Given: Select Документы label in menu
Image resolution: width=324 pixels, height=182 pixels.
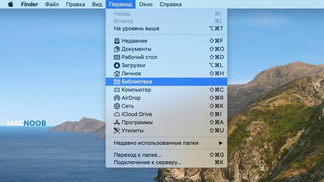Looking at the screenshot, I should click(136, 49).
